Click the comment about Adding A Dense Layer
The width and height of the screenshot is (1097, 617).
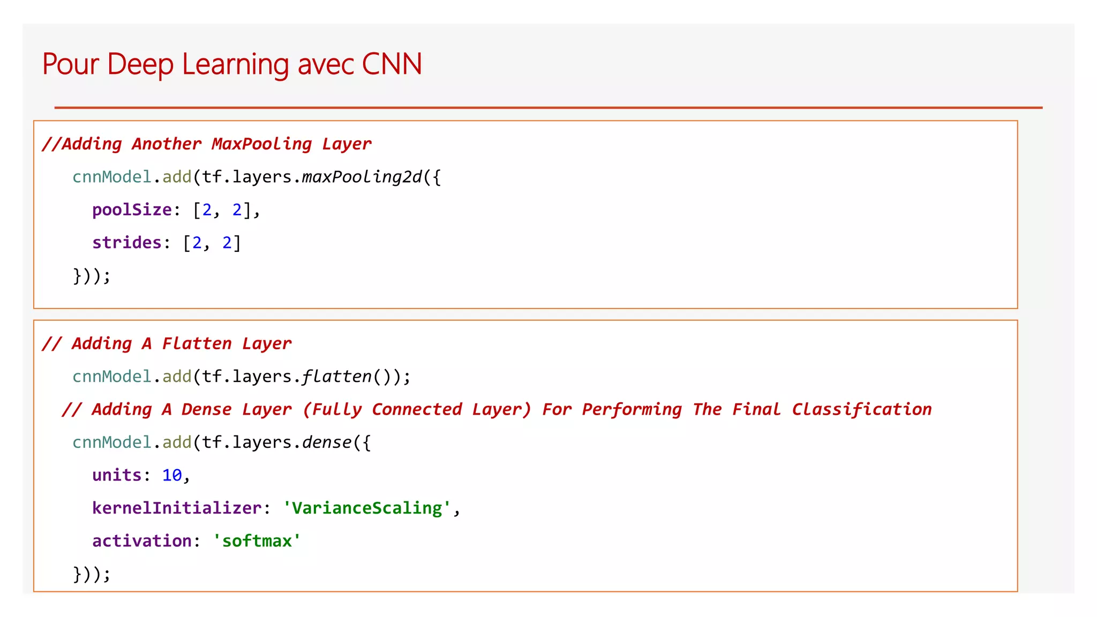(497, 410)
